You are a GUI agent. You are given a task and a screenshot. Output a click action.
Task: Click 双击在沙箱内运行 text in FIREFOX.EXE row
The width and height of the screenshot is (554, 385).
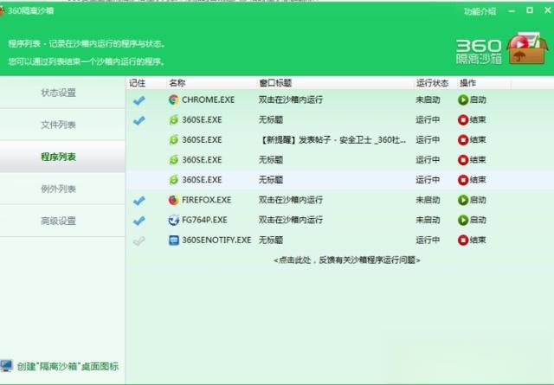coord(291,200)
